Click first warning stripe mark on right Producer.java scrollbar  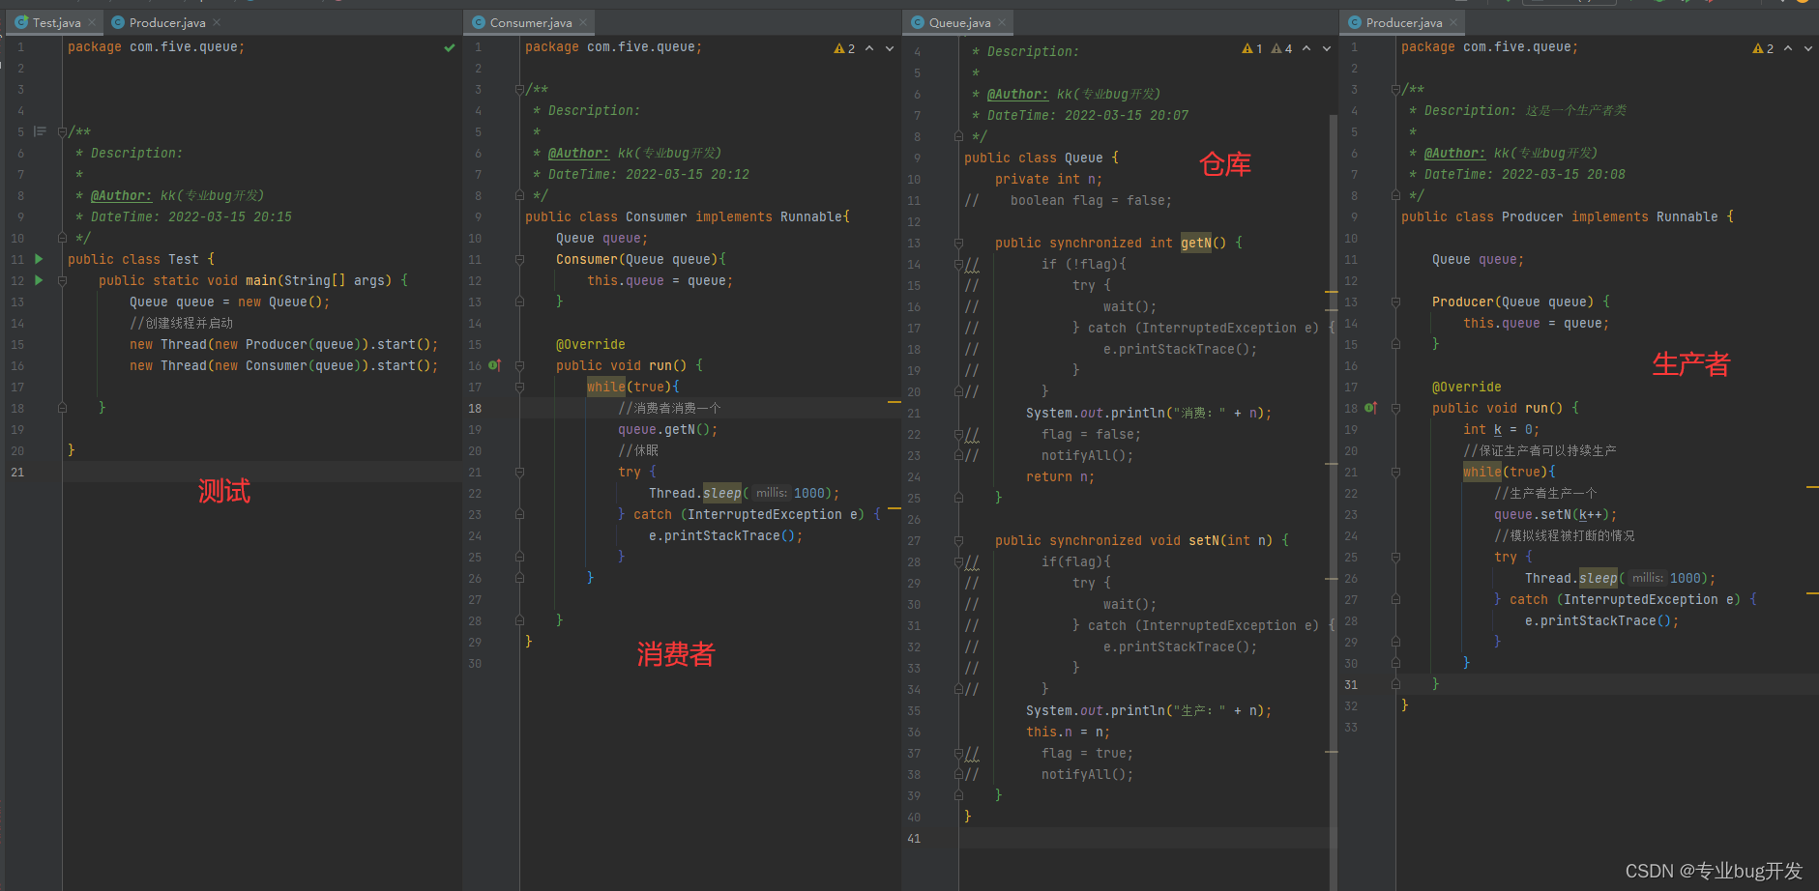pyautogui.click(x=1812, y=488)
